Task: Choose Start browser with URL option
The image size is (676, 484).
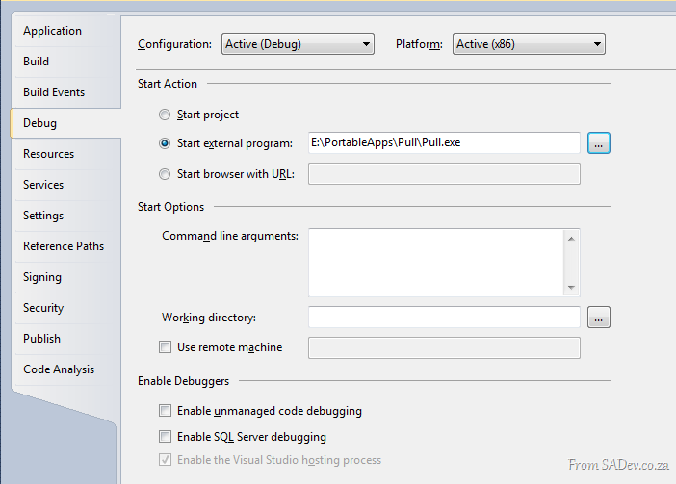Action: click(x=165, y=174)
